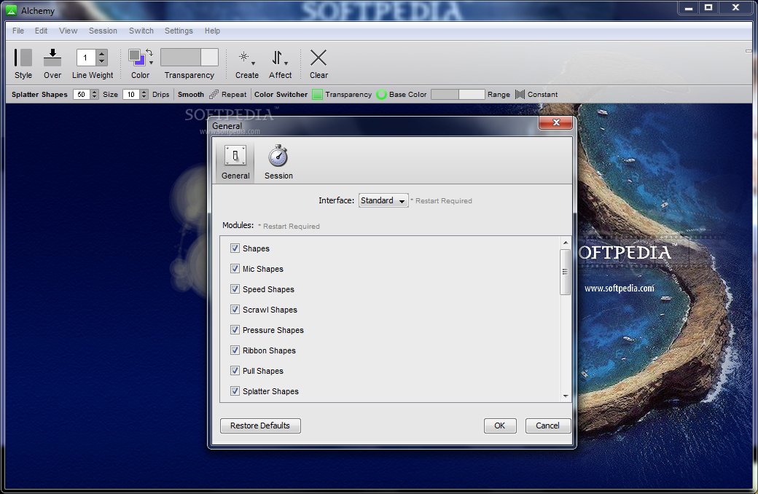
Task: Close the General dialog with red X
Action: coord(555,122)
